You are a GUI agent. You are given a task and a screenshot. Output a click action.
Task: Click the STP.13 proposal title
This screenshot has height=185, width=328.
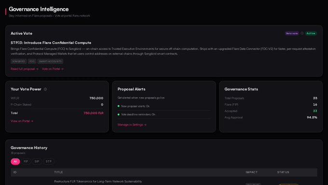point(51,43)
